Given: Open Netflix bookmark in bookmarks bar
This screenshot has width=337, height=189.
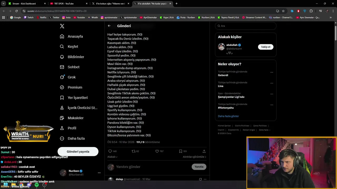Looking at the screenshot, I should click(x=41, y=18).
